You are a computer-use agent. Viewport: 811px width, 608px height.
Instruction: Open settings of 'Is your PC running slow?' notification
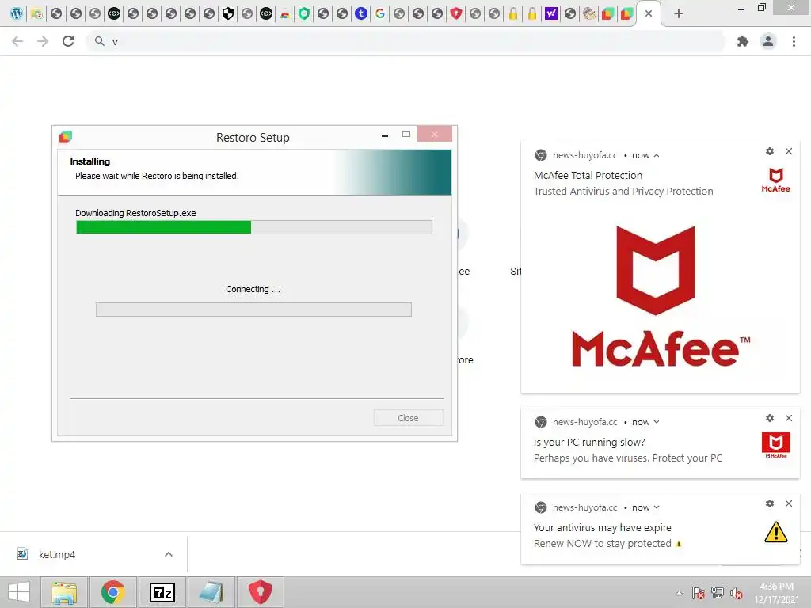point(770,418)
